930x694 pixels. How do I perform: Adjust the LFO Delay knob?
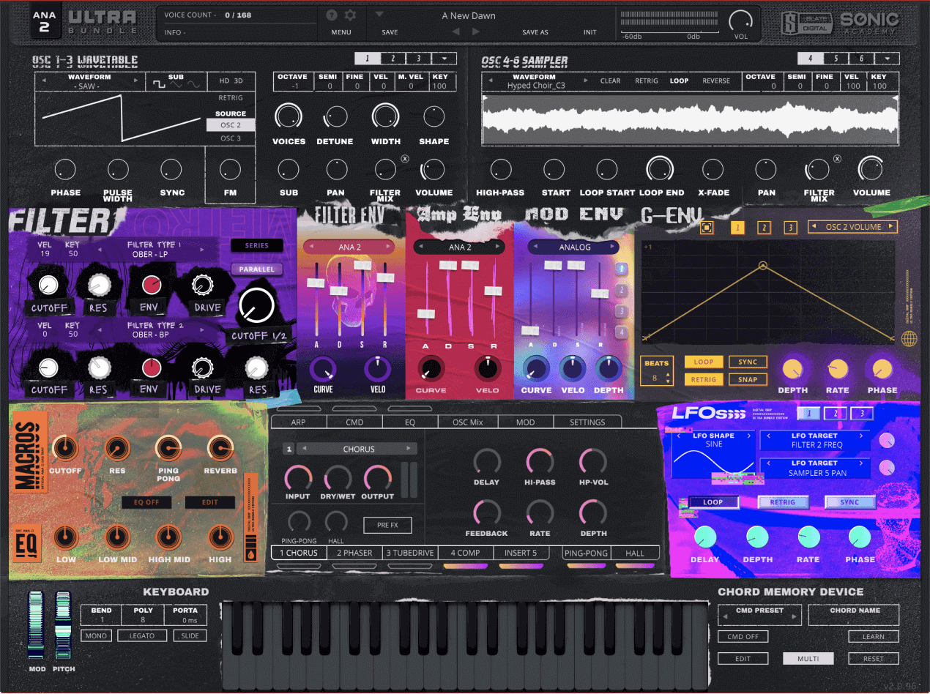tap(705, 537)
